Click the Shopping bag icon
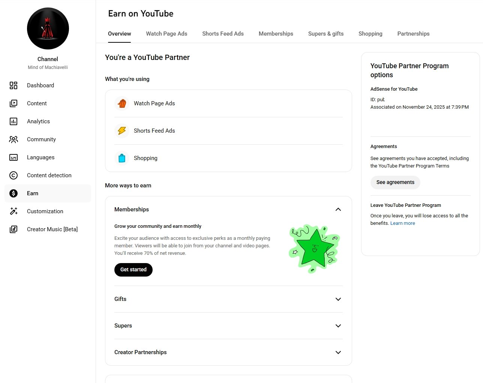 [x=122, y=158]
